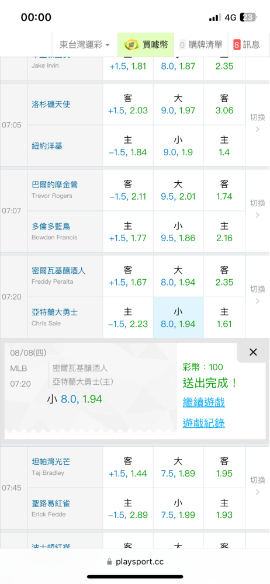Tap the playsport.cc address bar

coord(135,562)
